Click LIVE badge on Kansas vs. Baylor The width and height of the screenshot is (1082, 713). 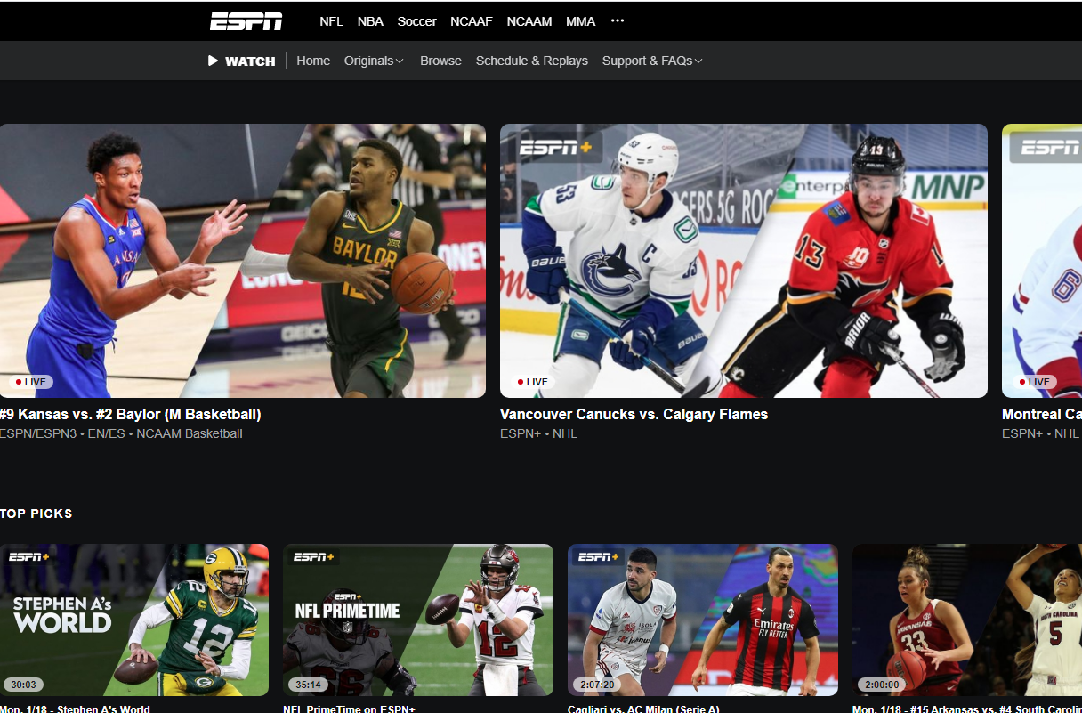point(31,382)
